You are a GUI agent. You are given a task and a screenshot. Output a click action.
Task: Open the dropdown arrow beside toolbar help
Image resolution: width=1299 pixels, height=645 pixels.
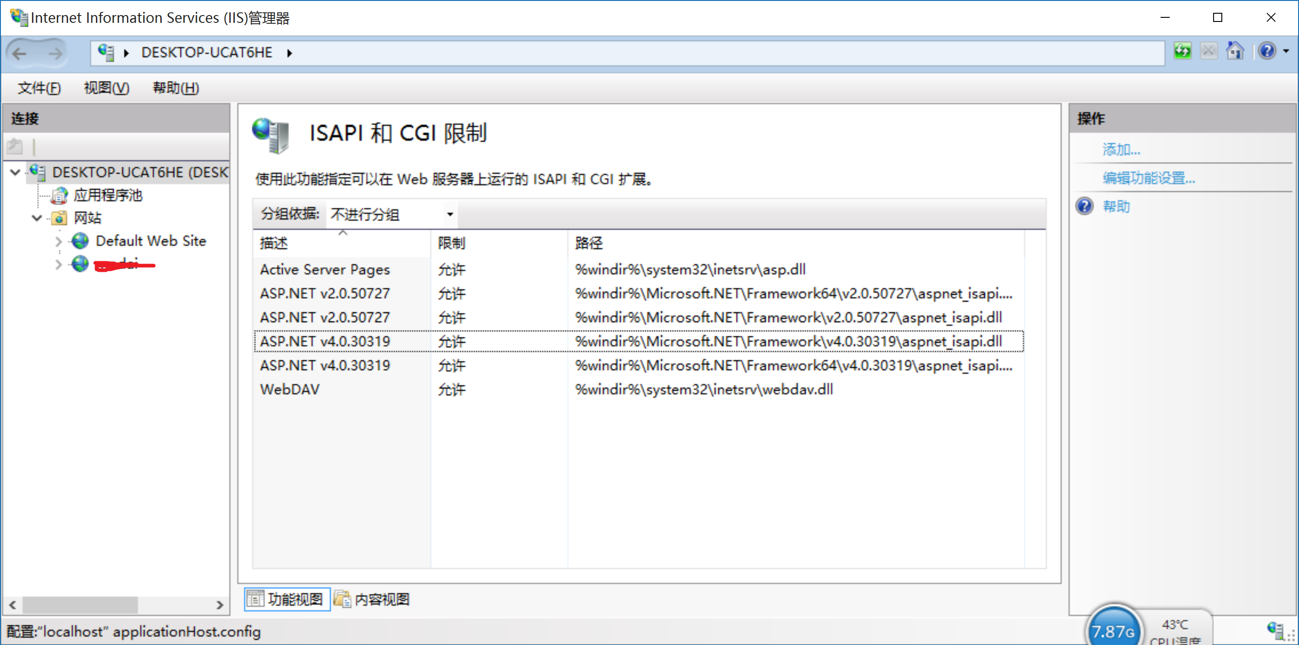click(1286, 51)
